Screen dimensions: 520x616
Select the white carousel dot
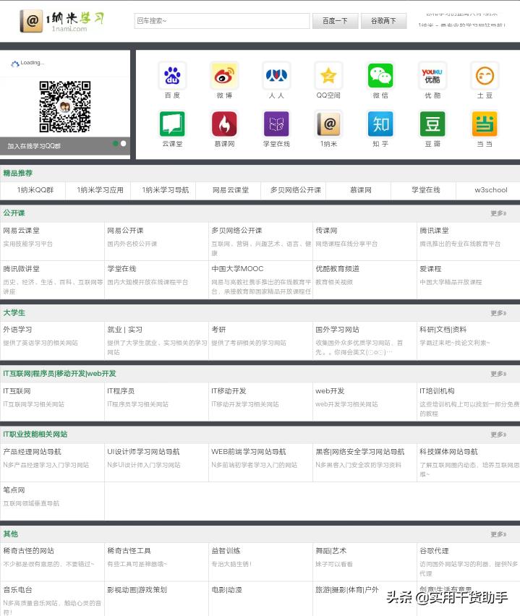[x=124, y=143]
